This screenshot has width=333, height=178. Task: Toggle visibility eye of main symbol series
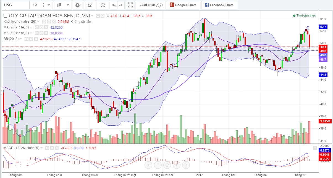98,16
